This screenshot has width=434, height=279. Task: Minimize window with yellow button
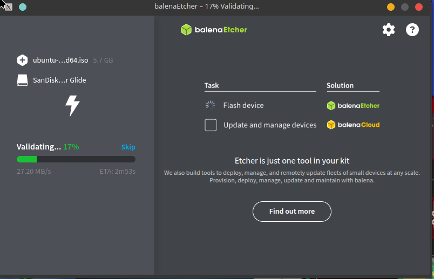391,7
